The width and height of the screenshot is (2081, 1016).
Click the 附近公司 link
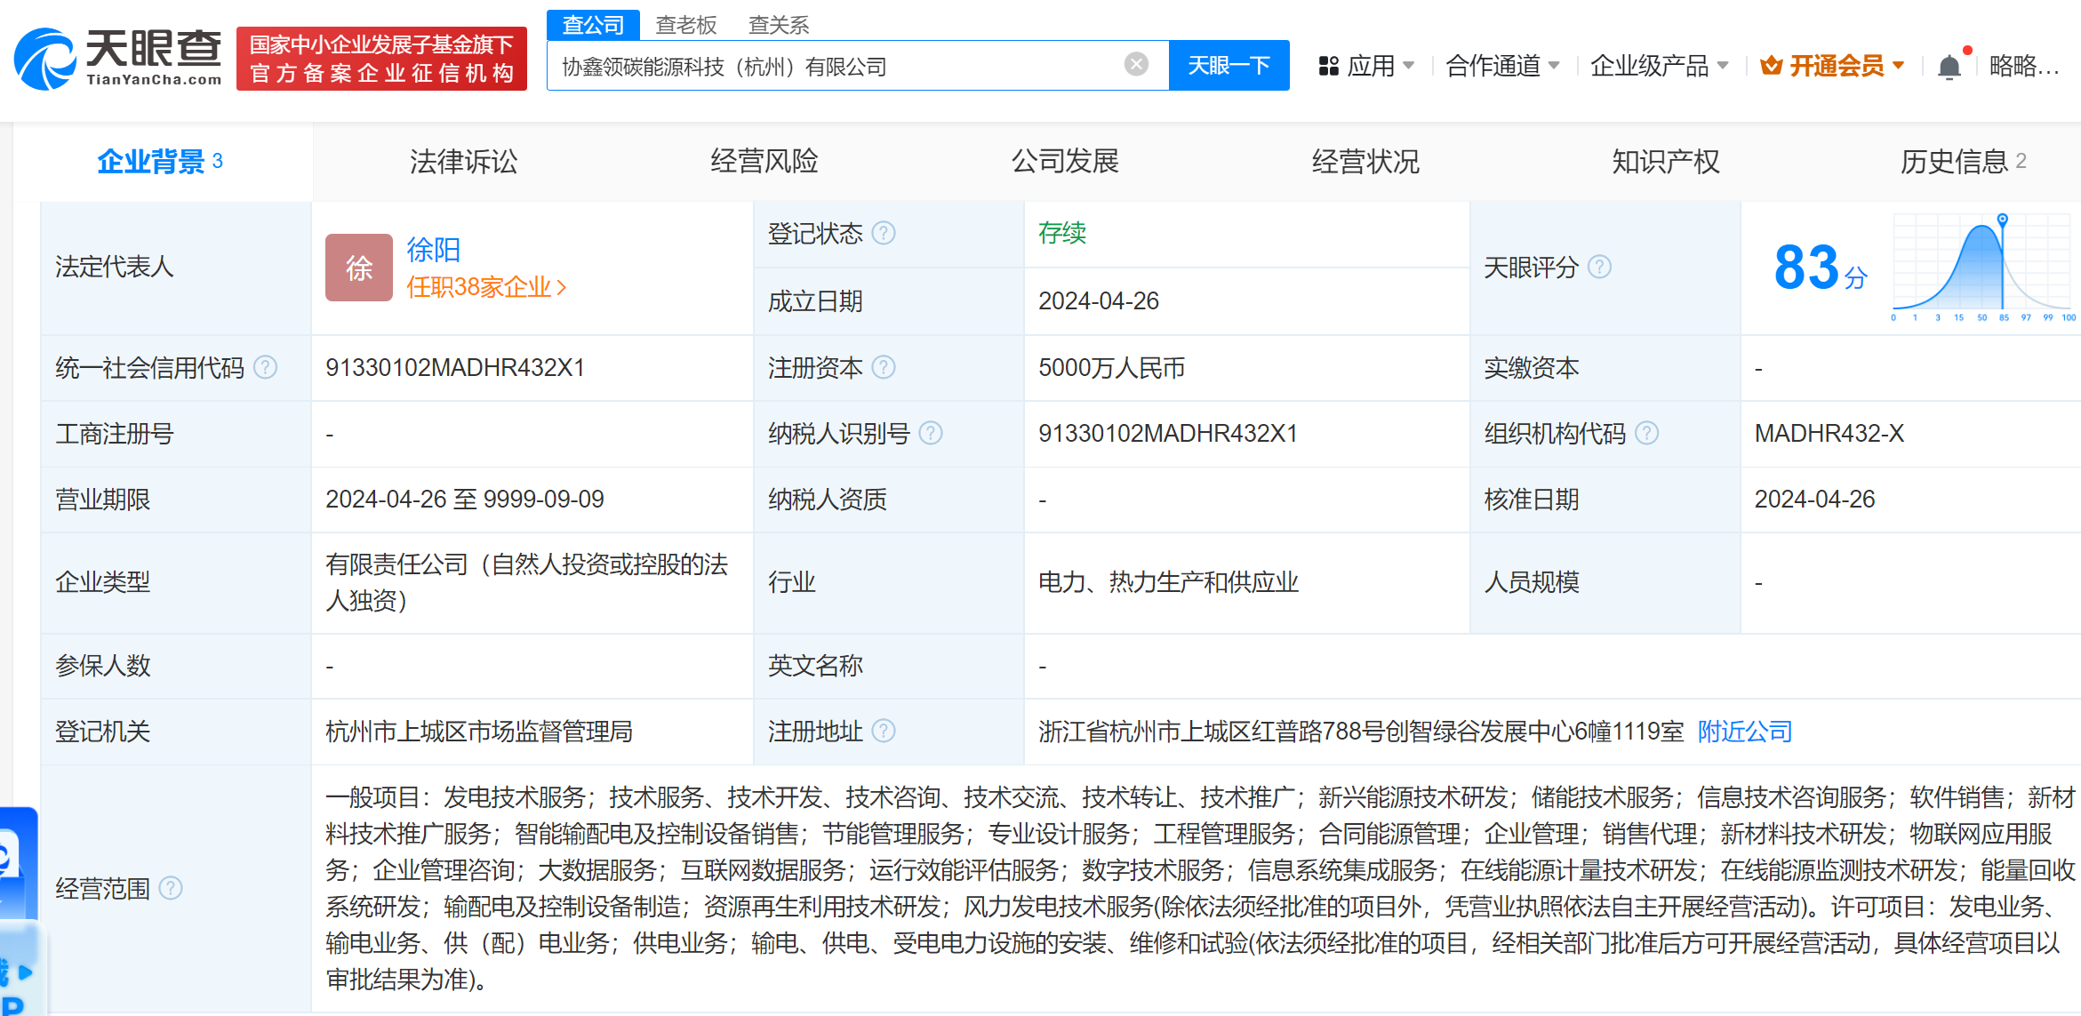tap(1744, 732)
